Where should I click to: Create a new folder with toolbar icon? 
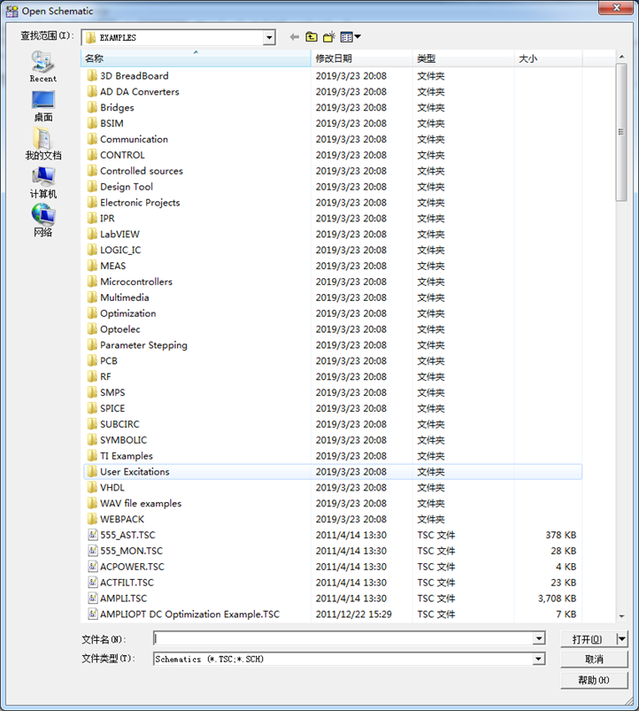[x=329, y=37]
